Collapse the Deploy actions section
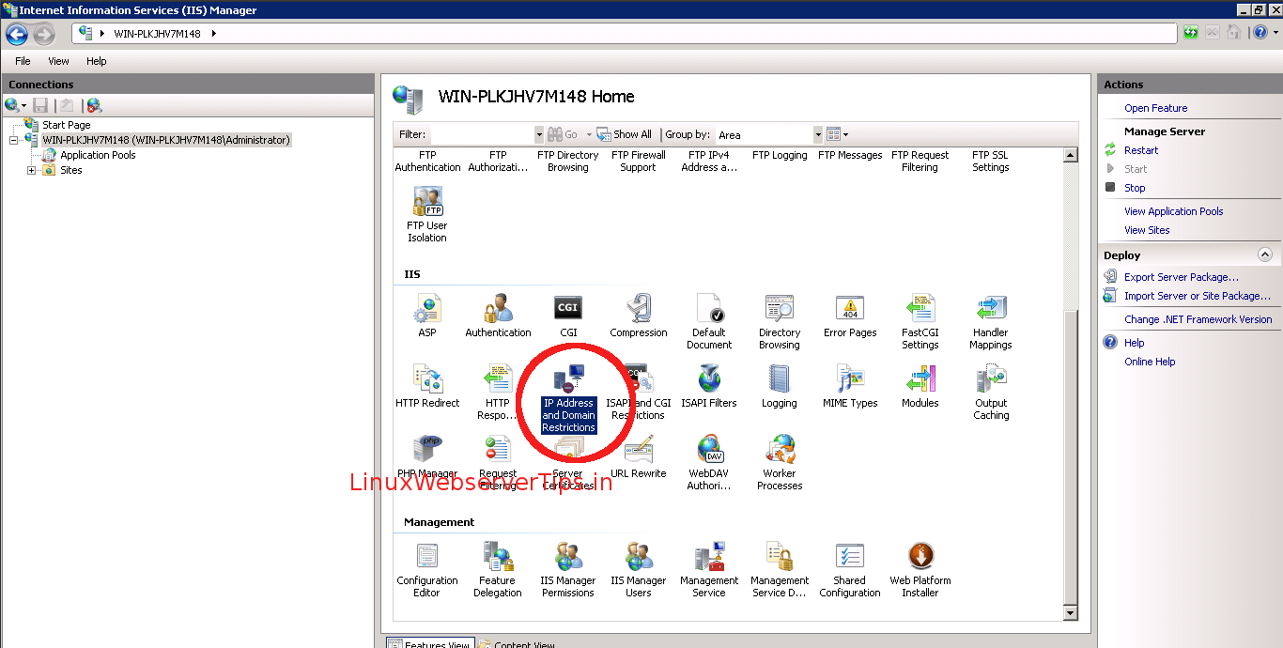1283x648 pixels. point(1264,255)
